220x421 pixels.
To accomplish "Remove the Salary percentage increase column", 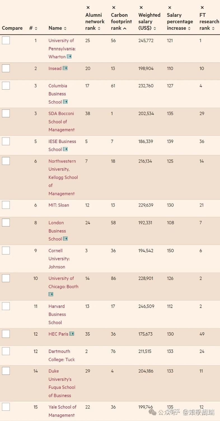I will pos(170,8).
